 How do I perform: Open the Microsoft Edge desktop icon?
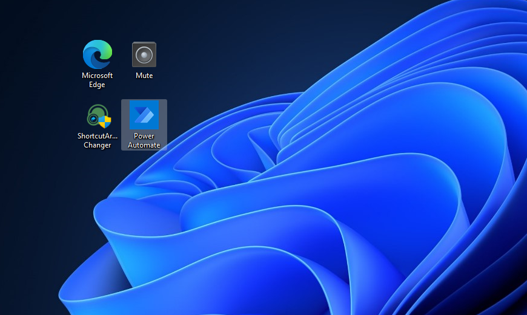(x=98, y=55)
